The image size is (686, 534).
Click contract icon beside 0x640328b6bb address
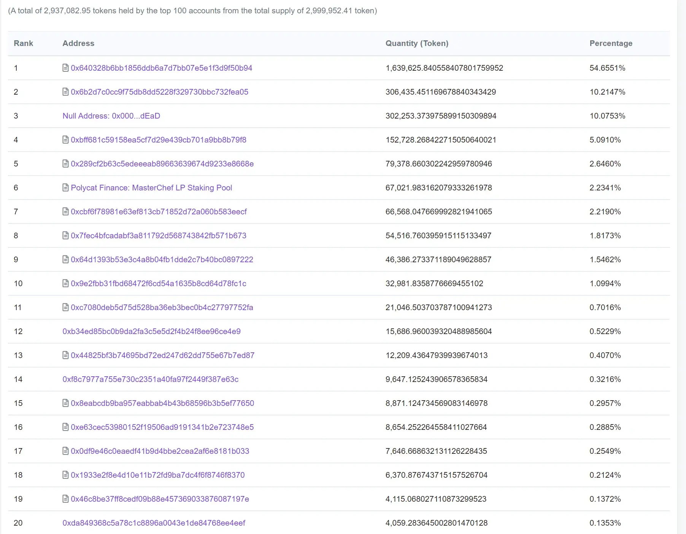65,68
